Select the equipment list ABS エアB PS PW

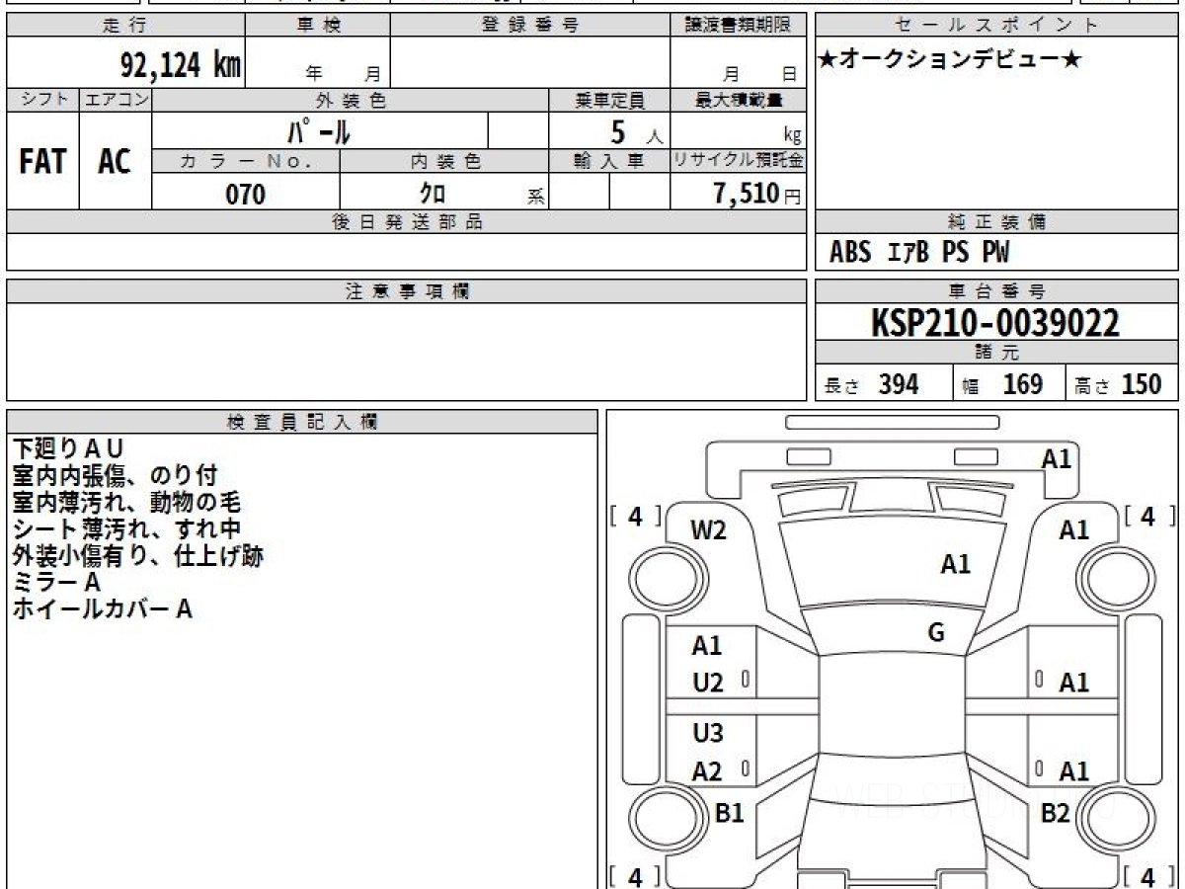pos(919,253)
